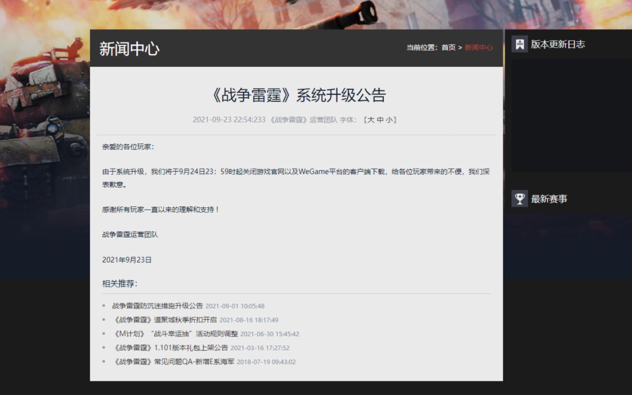Click the empty version log panel area
632x395 pixels.
coord(571,116)
